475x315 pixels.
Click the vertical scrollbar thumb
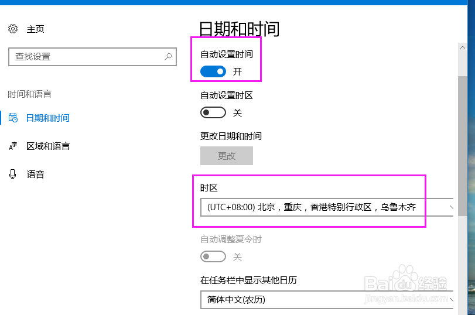tap(463, 145)
